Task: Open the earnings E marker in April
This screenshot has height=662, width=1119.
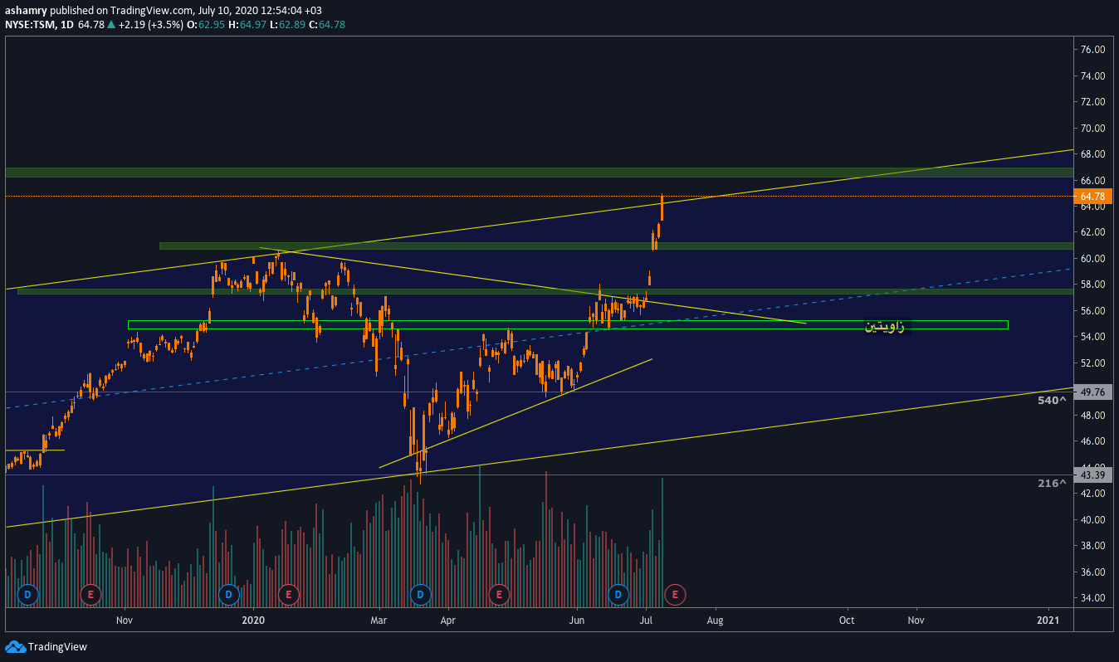Action: coord(499,594)
